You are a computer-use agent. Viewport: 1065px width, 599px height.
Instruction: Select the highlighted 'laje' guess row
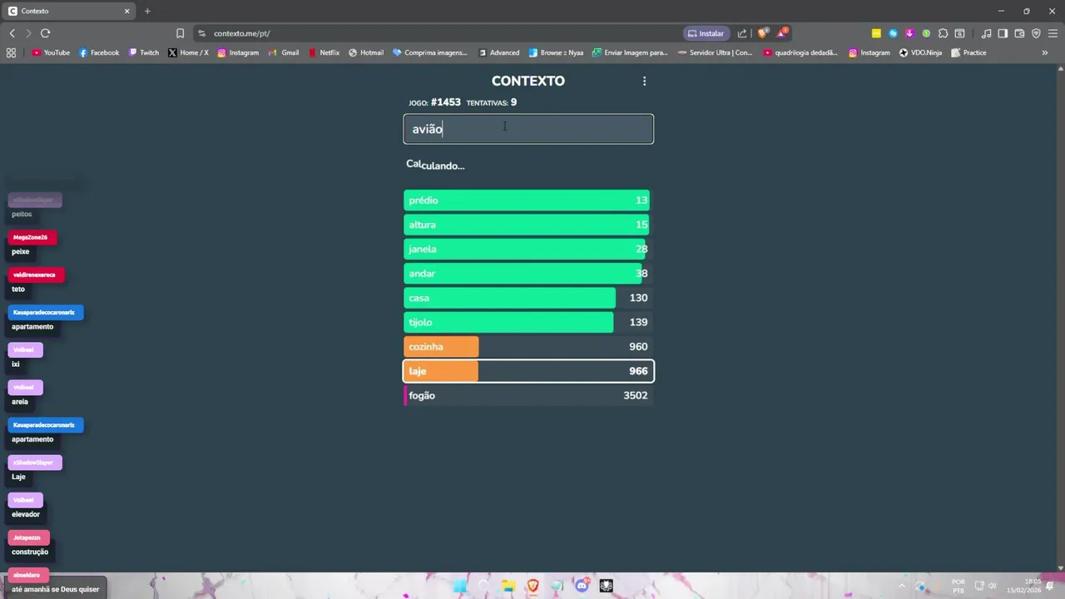(528, 371)
